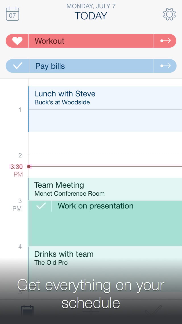Tap the Monday, July 7 date label
This screenshot has width=182, height=324.
point(91,6)
